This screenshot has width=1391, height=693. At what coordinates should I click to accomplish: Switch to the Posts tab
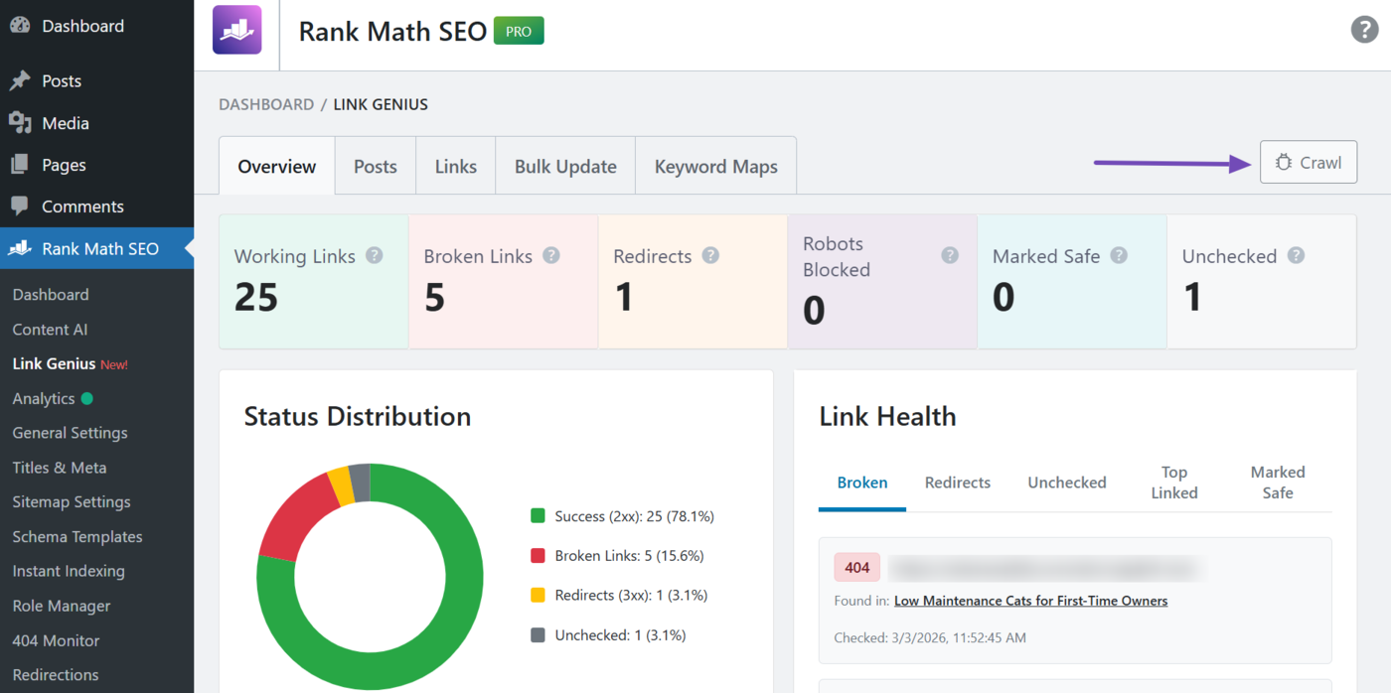[x=375, y=167]
